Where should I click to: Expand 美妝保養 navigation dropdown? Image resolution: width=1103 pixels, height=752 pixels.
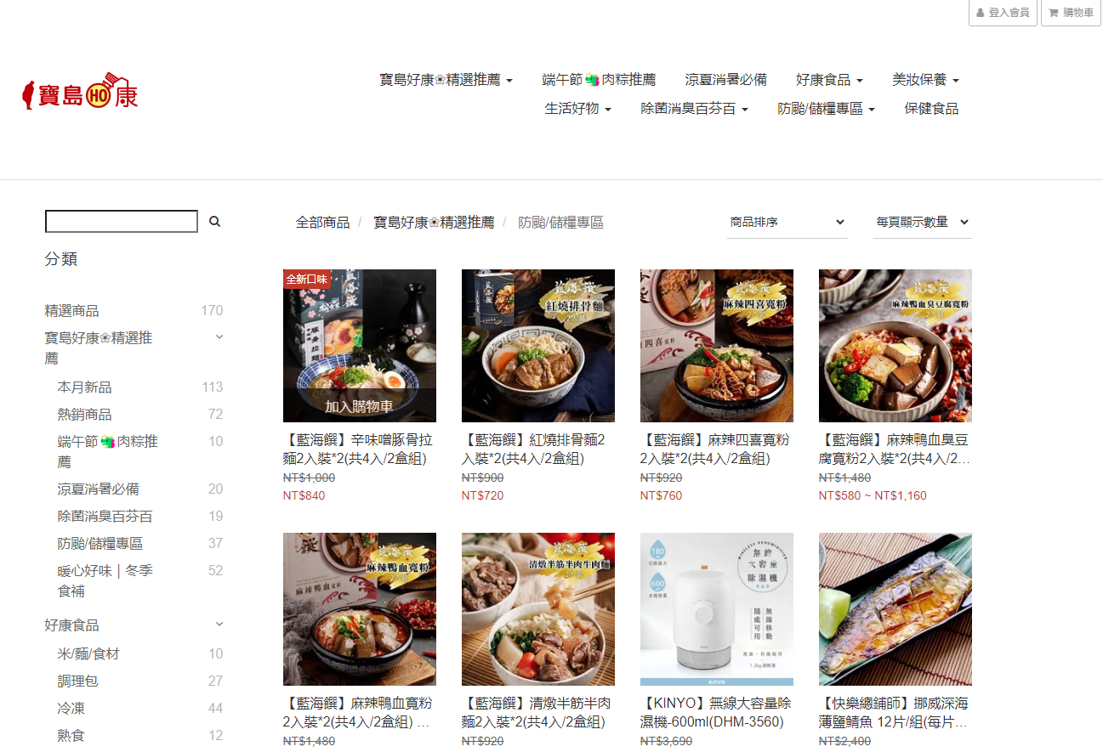[x=925, y=80]
